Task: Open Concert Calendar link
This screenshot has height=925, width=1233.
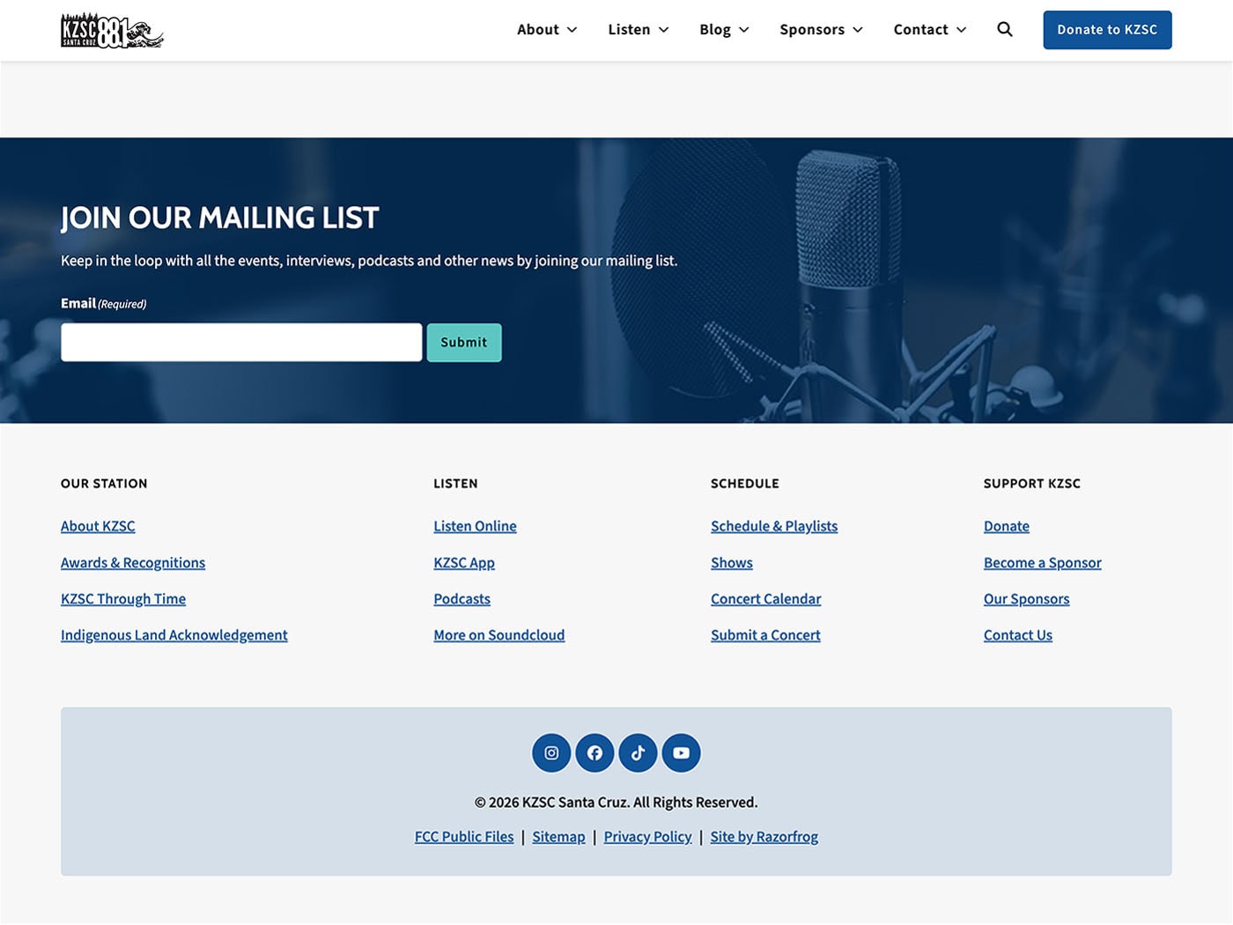Action: click(x=766, y=599)
